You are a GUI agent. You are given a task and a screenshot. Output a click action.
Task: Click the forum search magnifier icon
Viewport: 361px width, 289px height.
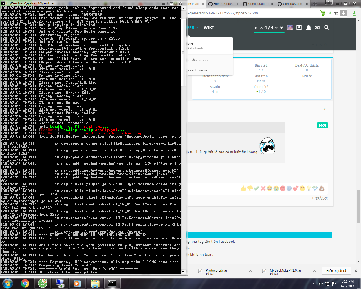(x=327, y=28)
